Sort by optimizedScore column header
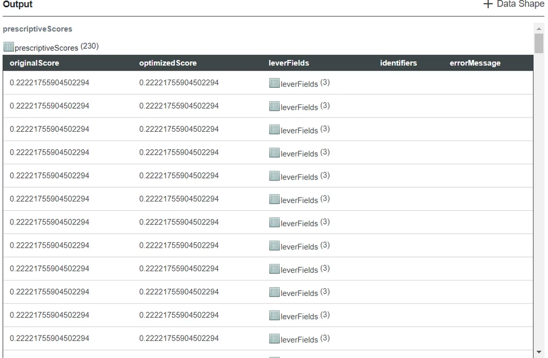The height and width of the screenshot is (358, 548). point(168,63)
